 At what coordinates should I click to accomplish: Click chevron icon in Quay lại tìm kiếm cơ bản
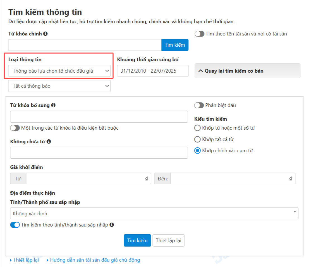point(200,71)
